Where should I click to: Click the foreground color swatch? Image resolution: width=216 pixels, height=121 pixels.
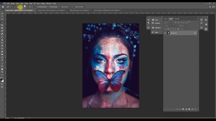click(x=1, y=80)
